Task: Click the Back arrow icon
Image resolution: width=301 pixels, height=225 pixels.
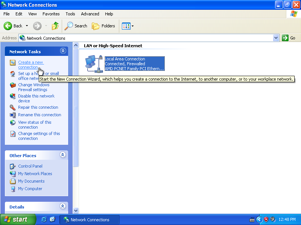Action: tap(8, 26)
